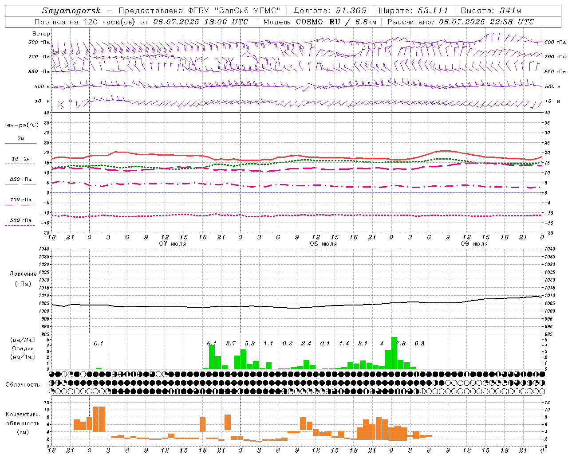This screenshot has width=568, height=454.
Task: Click the Облачность cloudiness label
Action: 23,384
